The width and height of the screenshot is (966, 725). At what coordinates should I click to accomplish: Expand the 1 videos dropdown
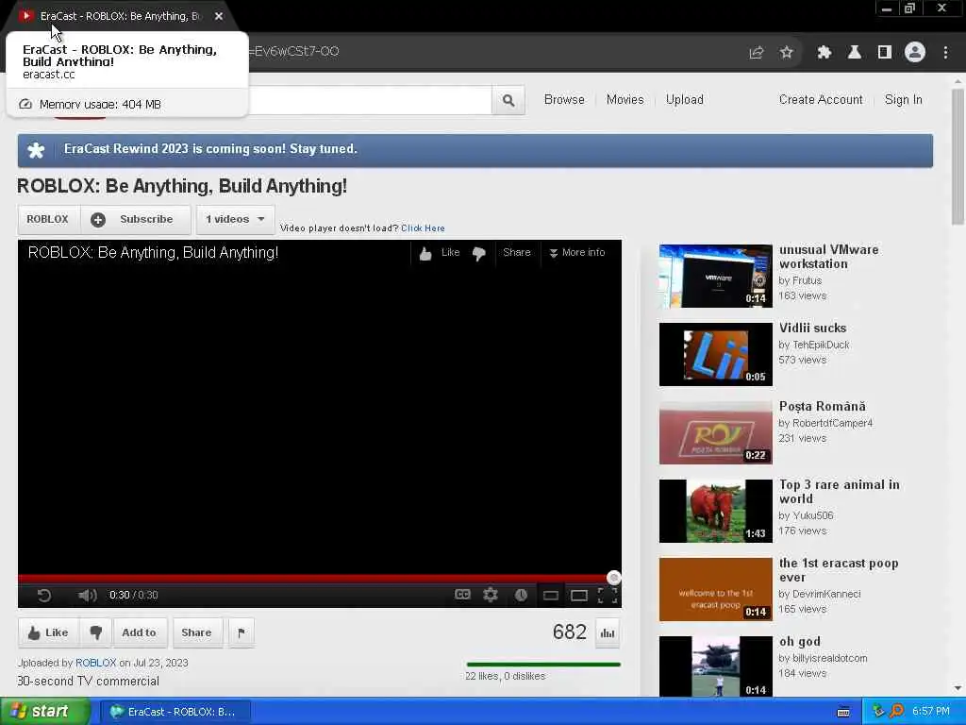(235, 219)
